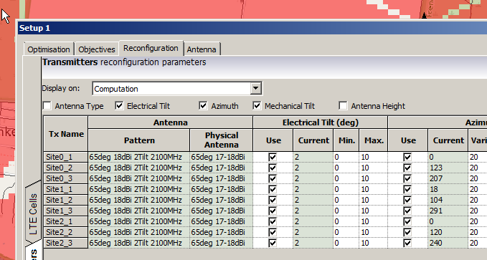Image resolution: width=487 pixels, height=260 pixels.
Task: Toggle Electrical Tilt Use for Site2_3
Action: [273, 243]
